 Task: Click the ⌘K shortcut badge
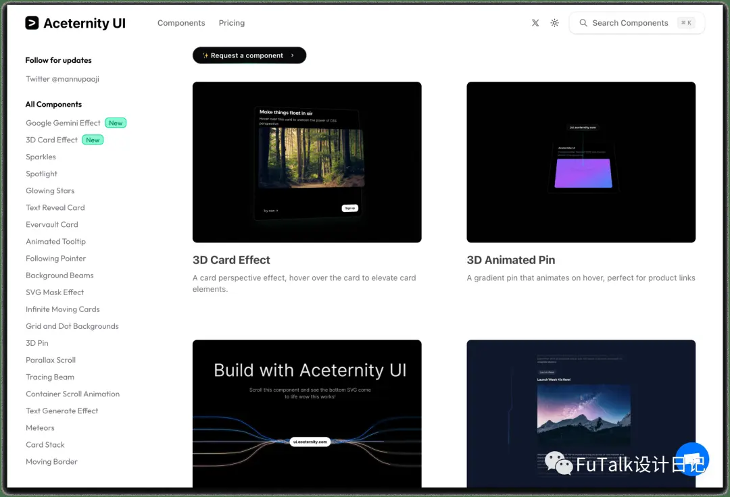(686, 23)
